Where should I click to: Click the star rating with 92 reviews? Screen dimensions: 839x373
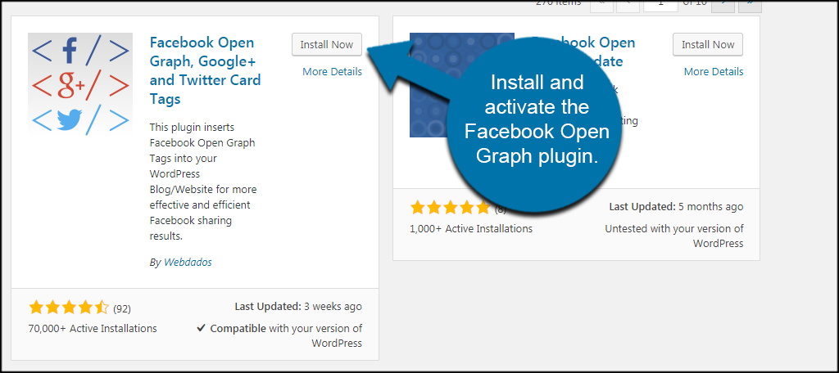(69, 308)
